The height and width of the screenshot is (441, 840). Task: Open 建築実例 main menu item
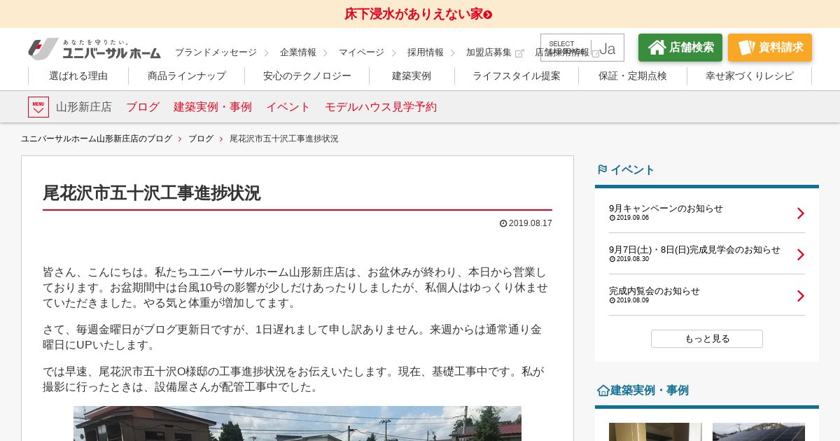(412, 76)
